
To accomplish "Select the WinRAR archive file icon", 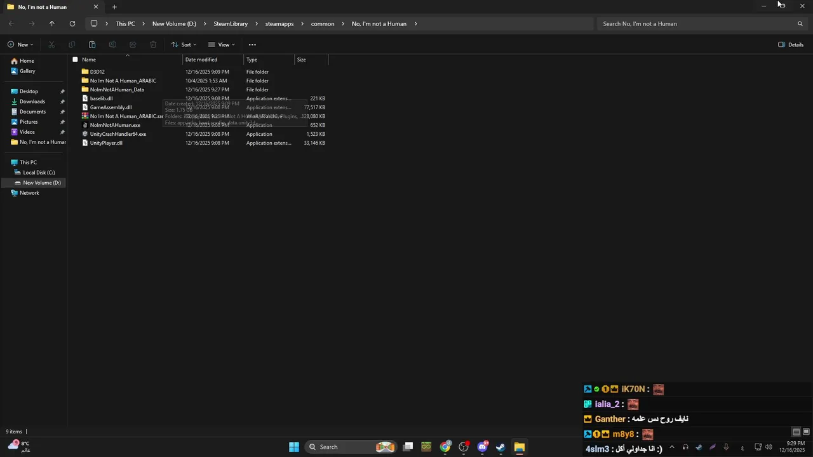I will pos(85,116).
